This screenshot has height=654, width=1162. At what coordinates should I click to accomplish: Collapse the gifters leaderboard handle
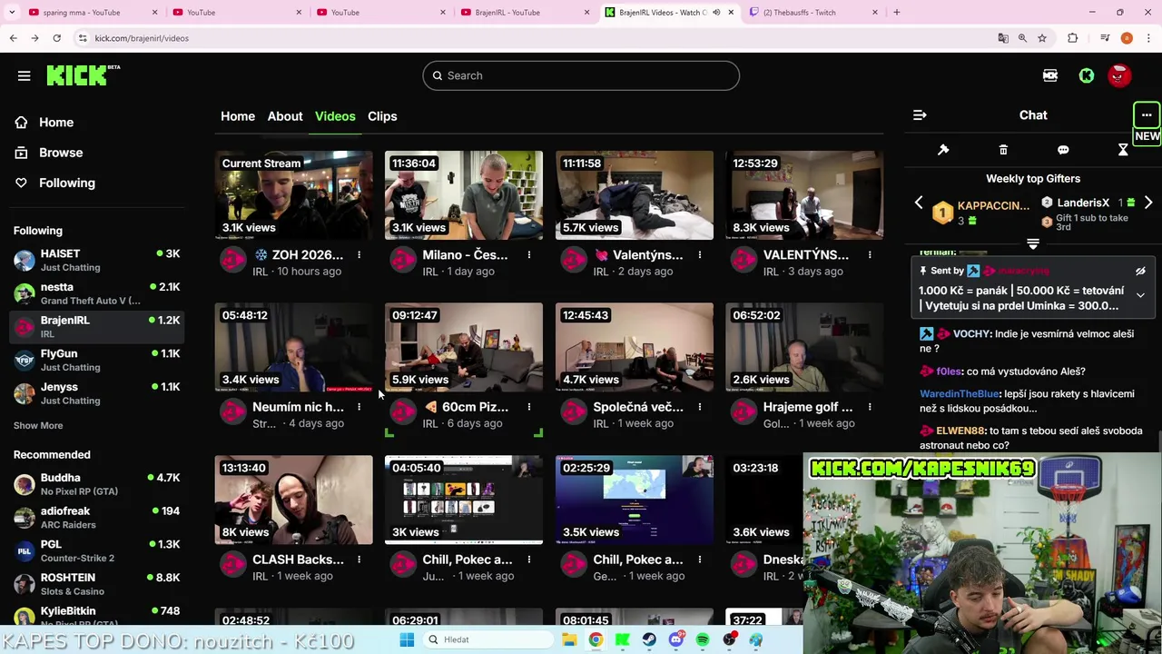[x=1033, y=243]
